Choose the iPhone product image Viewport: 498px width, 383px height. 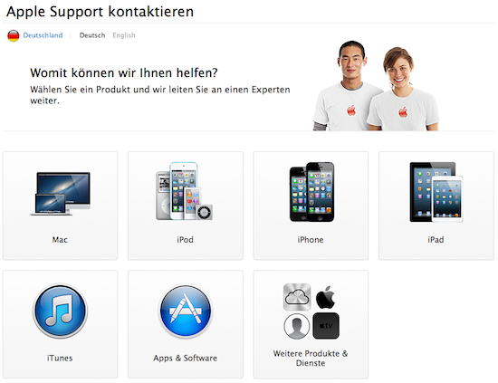311,192
